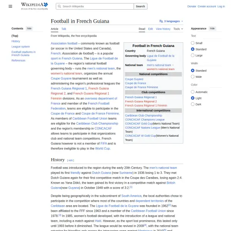This screenshot has height=231, width=231.
Task: Open the Tools dropdown menu
Action: point(178,29)
